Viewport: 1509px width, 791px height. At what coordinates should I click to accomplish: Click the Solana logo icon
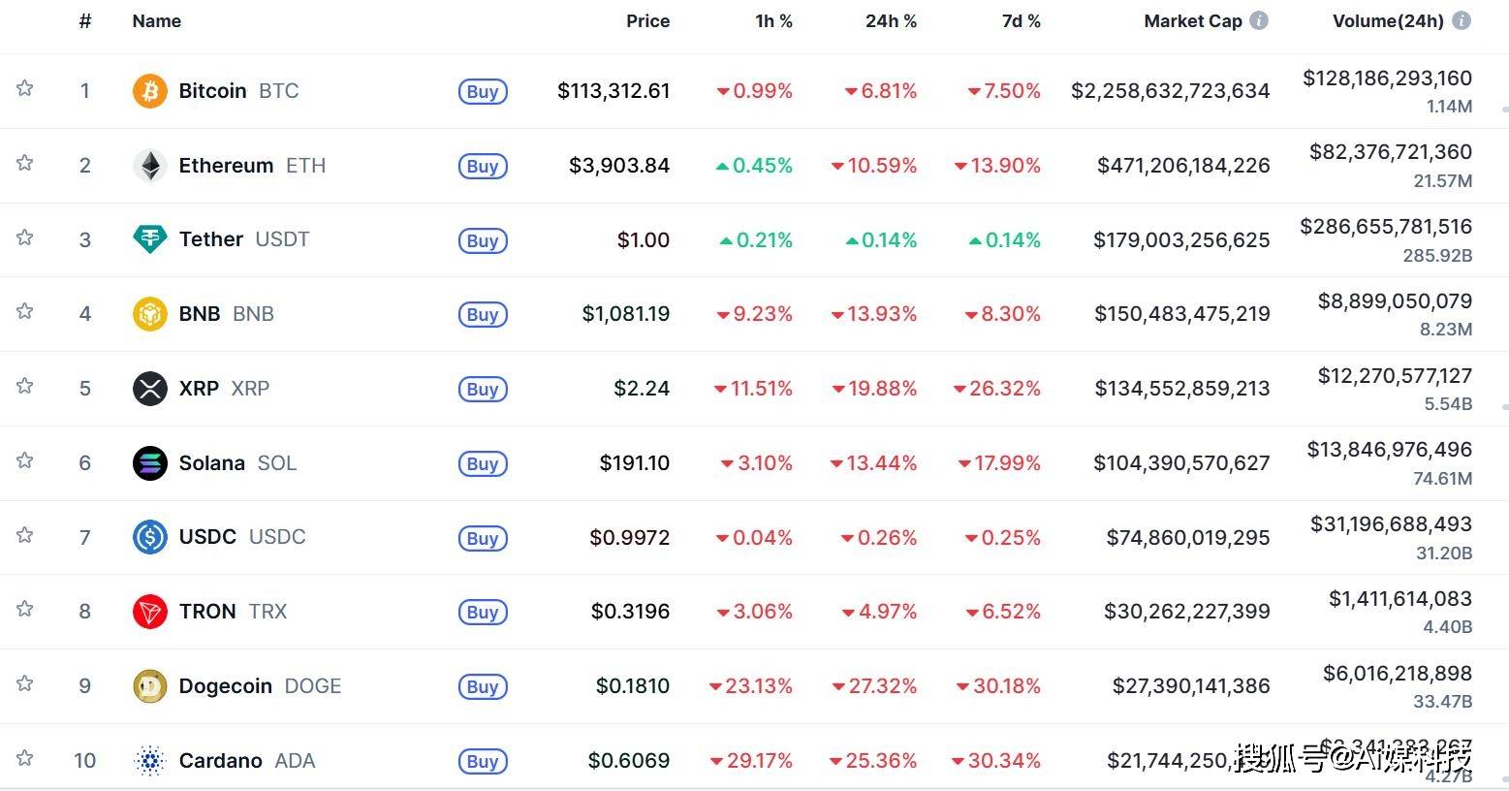click(x=149, y=463)
